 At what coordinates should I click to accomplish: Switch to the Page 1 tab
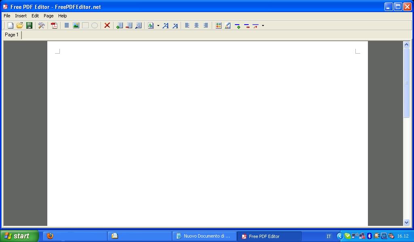point(12,35)
